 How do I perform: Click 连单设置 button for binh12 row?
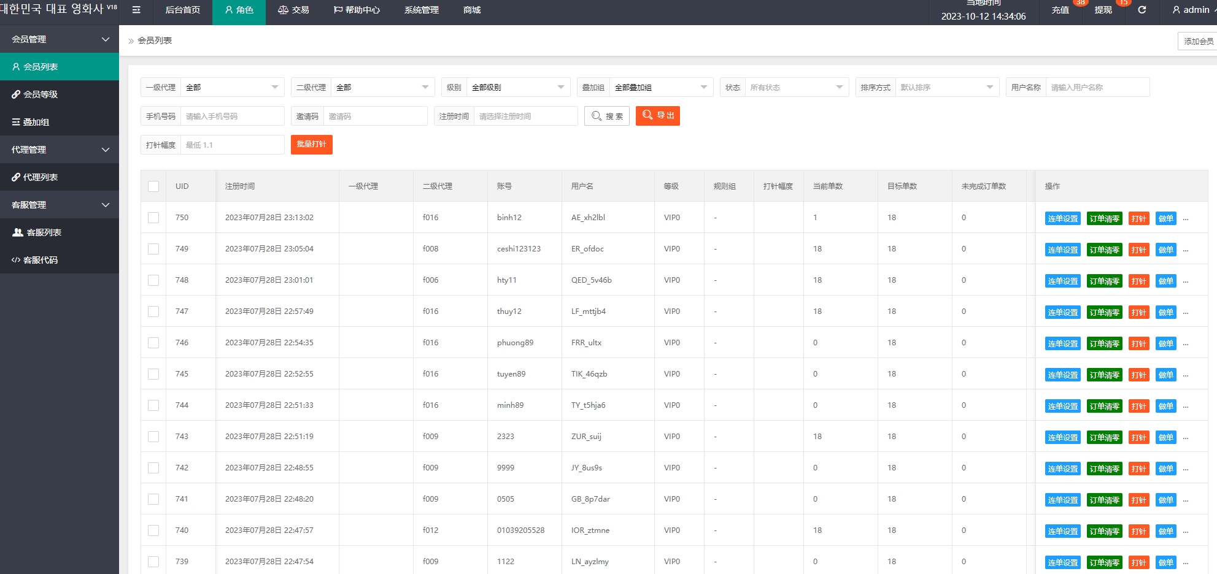pyautogui.click(x=1062, y=219)
